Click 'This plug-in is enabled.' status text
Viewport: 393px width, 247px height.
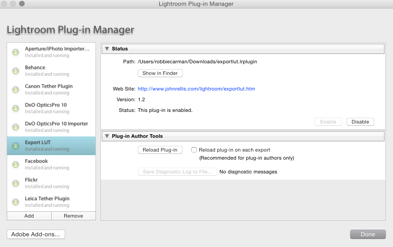[x=165, y=110]
